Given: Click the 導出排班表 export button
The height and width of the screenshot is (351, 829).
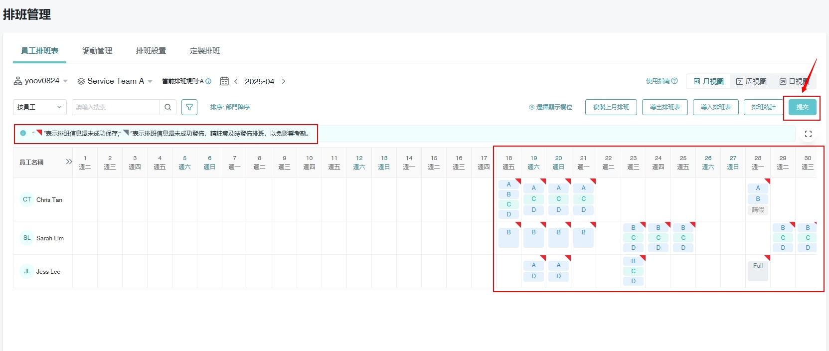Looking at the screenshot, I should pyautogui.click(x=664, y=107).
